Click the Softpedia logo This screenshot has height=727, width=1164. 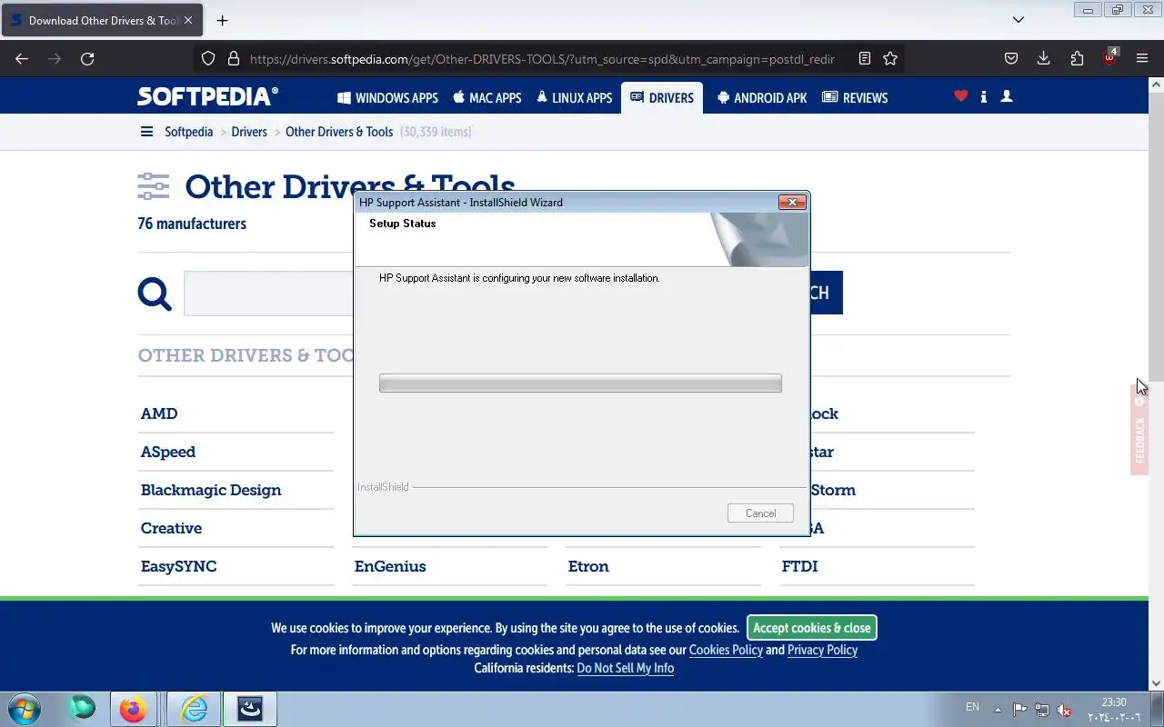[x=208, y=96]
